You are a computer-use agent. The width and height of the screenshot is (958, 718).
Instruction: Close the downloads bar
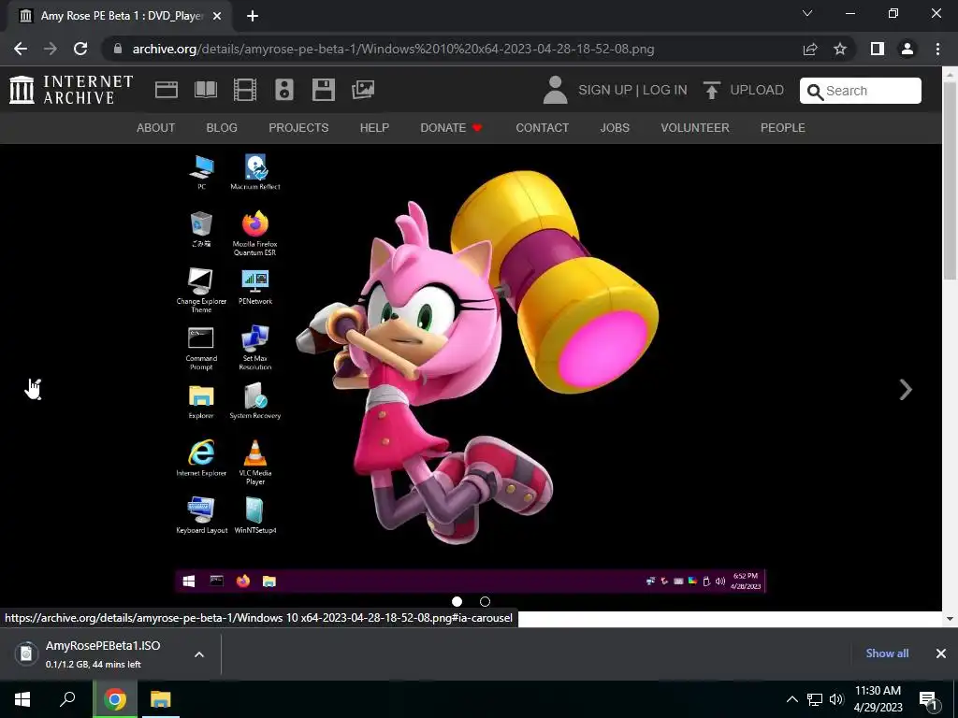click(x=941, y=653)
